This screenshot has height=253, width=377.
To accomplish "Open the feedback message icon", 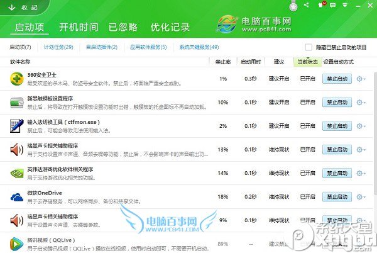I will pos(333,5).
